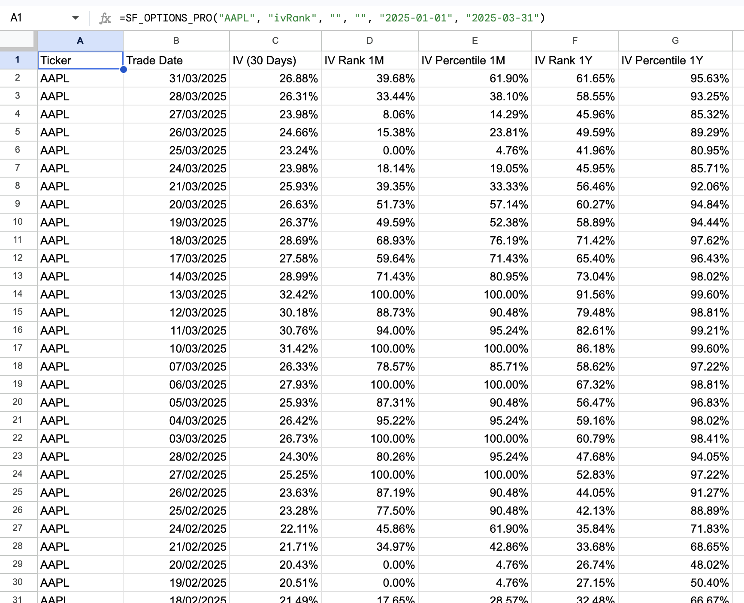This screenshot has width=744, height=603.
Task: Click the date cell 07/03/2025
Action: click(176, 366)
